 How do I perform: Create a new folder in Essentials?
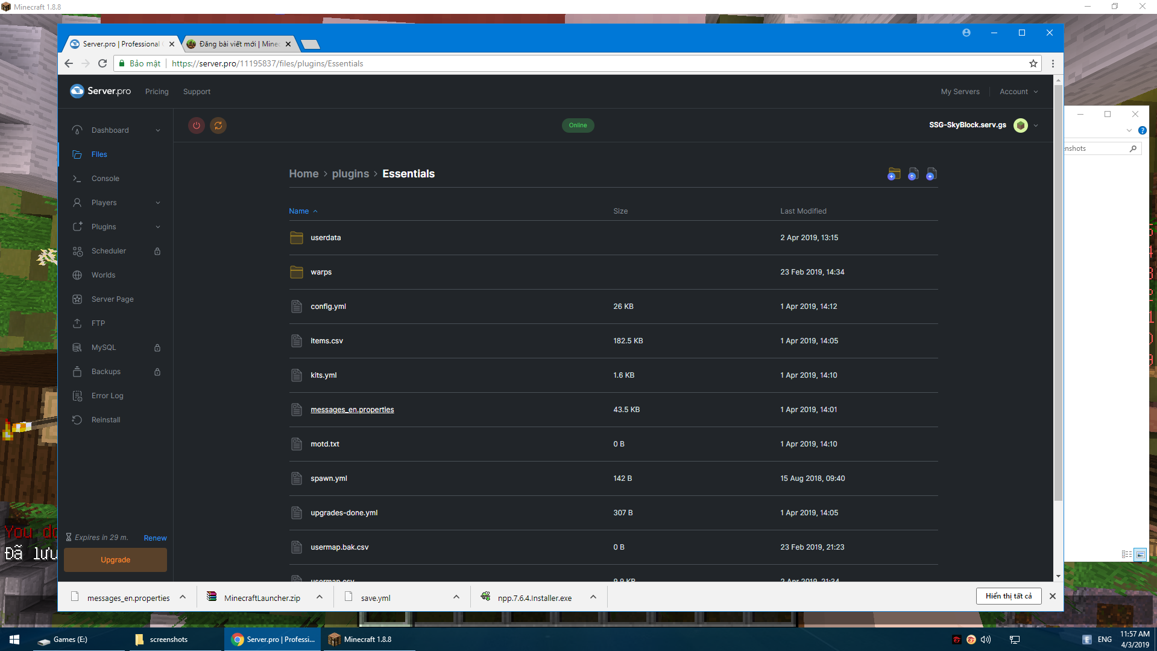click(894, 174)
